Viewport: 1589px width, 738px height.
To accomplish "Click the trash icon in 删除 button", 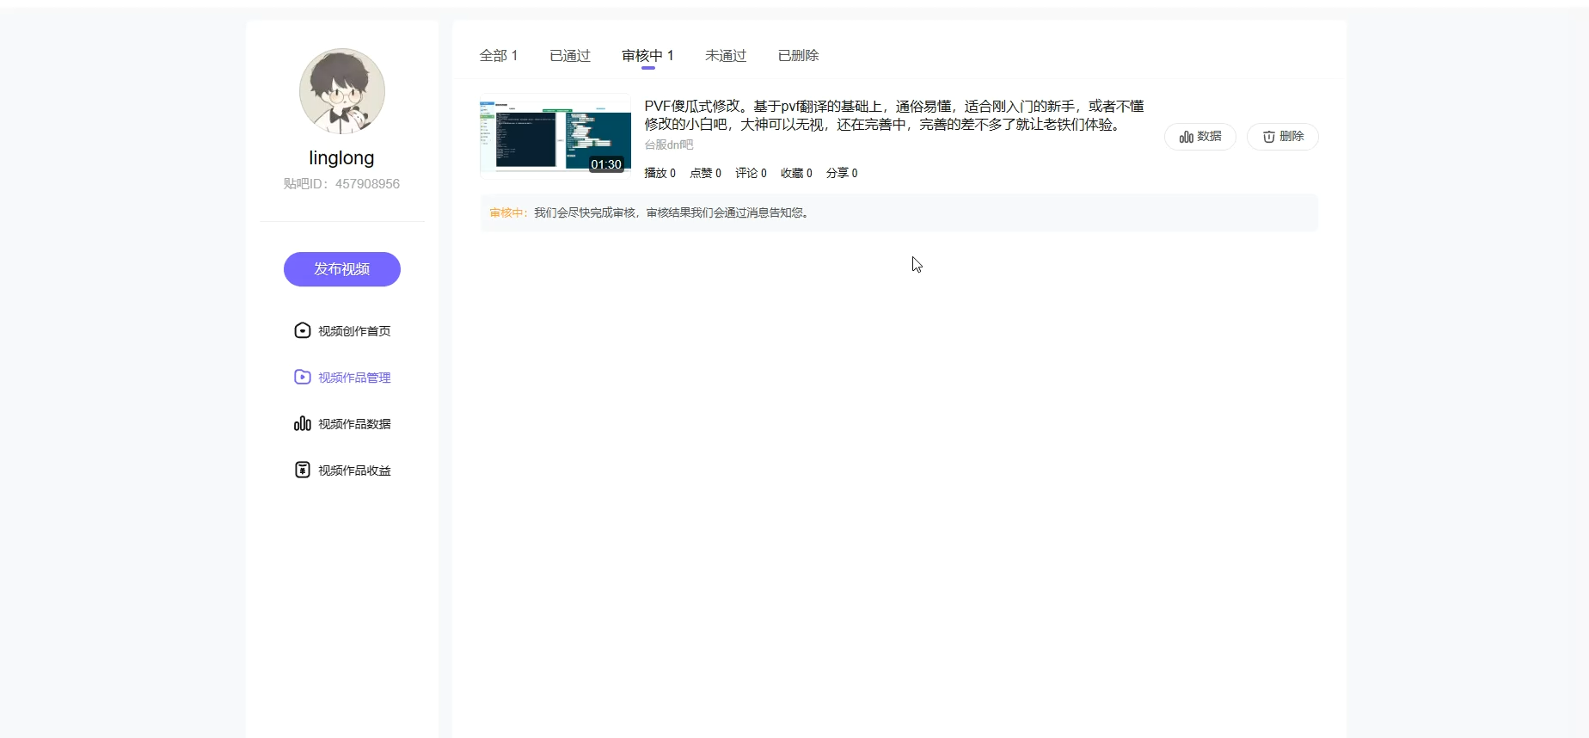I will pyautogui.click(x=1269, y=137).
